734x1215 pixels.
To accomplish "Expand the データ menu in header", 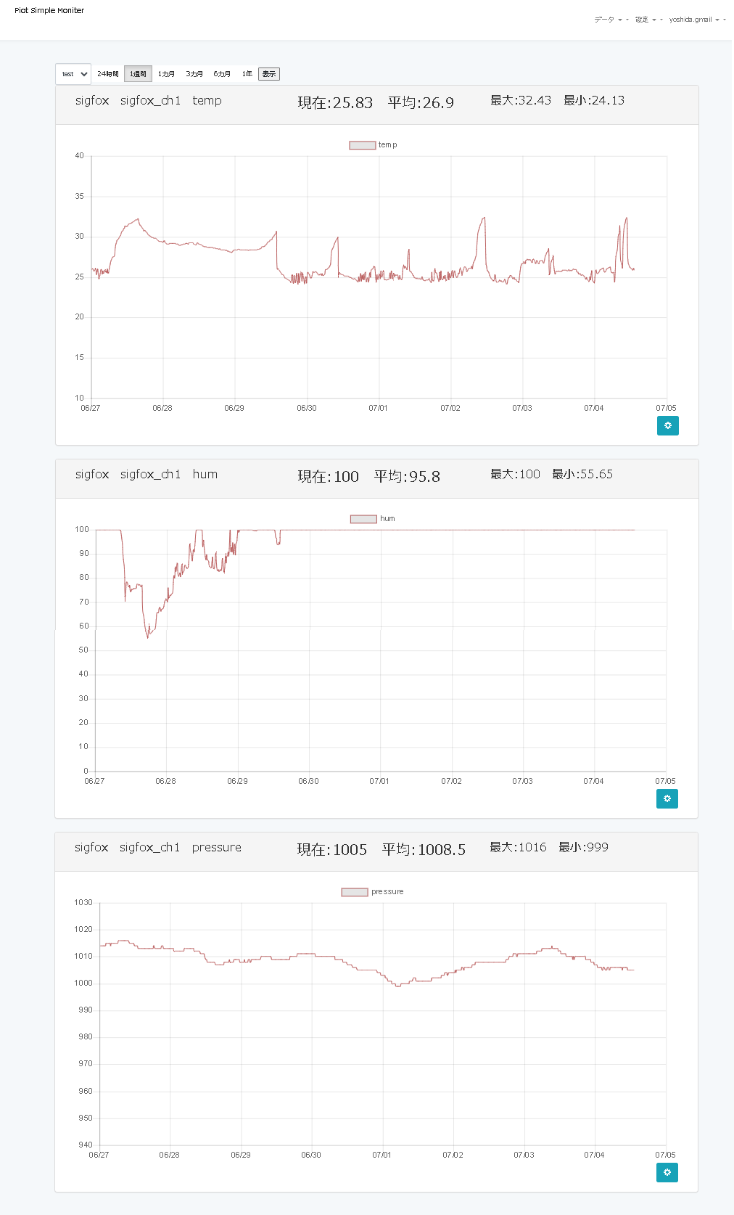I will pos(608,20).
